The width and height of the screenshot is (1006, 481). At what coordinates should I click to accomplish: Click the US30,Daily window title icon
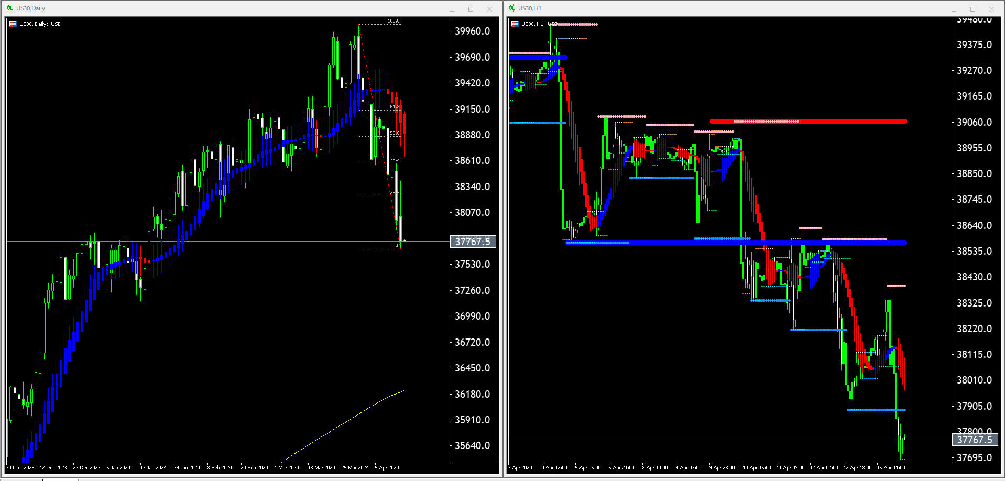(x=10, y=8)
